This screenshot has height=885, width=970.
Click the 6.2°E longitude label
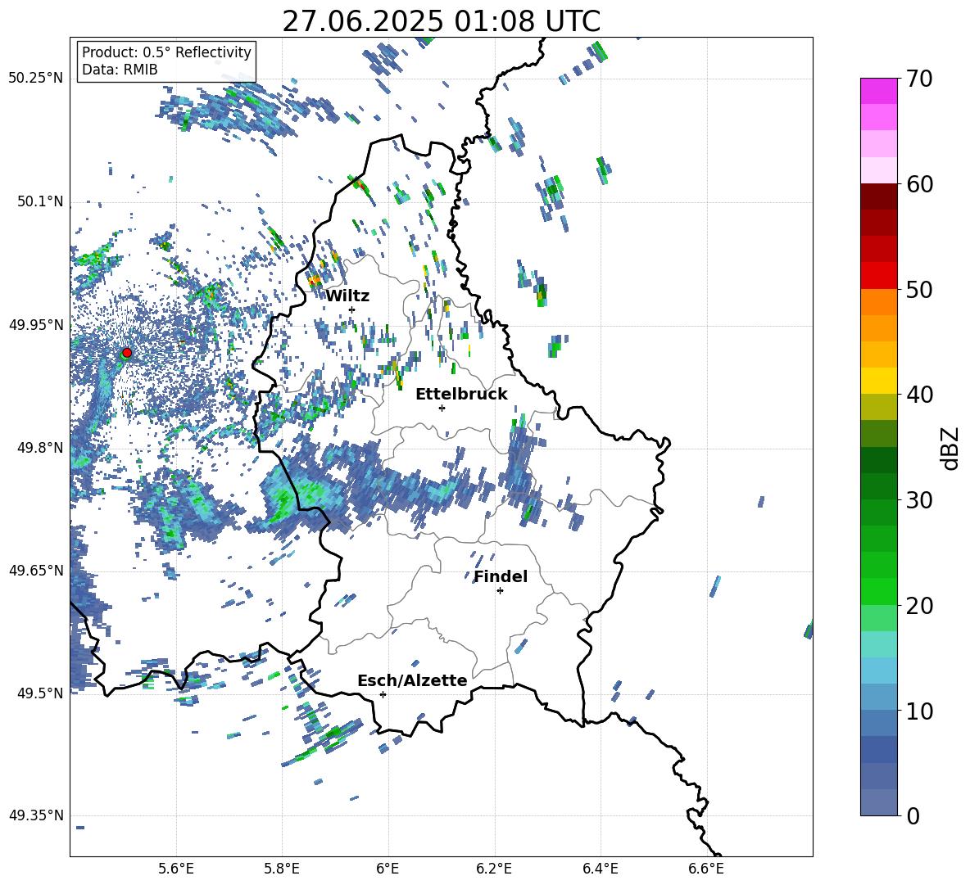click(494, 869)
